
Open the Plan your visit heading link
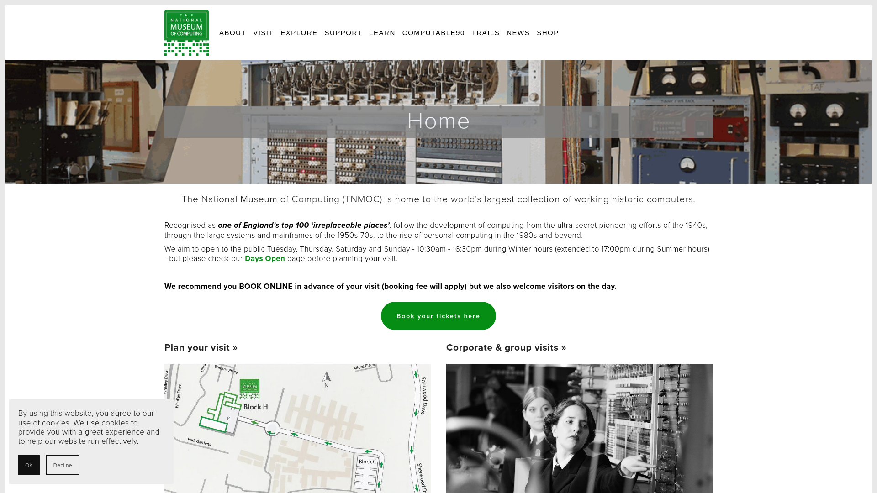click(x=201, y=348)
